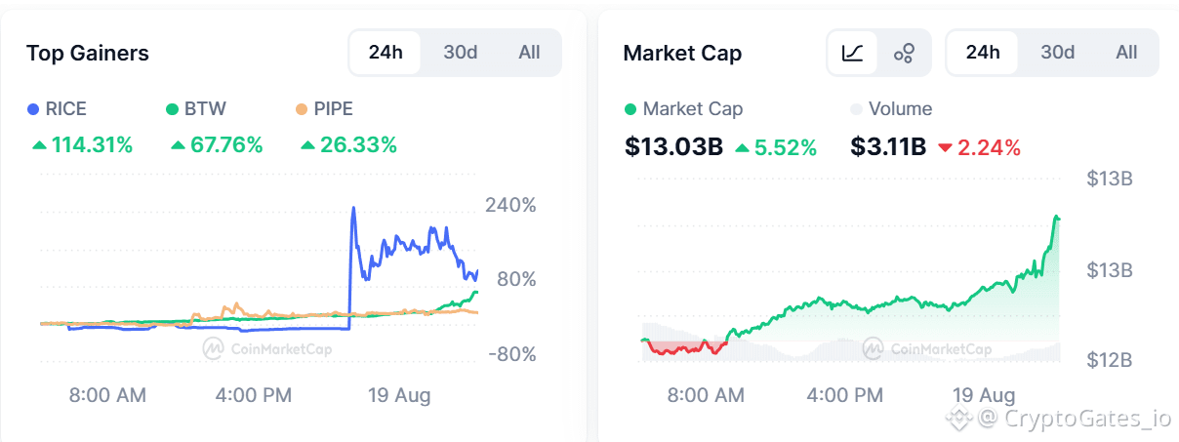Select 24h range for Top Gainers
Image resolution: width=1179 pixels, height=442 pixels.
click(x=386, y=52)
